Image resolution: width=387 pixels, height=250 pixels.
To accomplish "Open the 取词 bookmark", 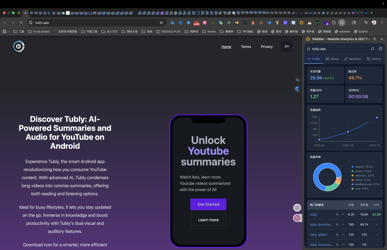I will pyautogui.click(x=262, y=32).
